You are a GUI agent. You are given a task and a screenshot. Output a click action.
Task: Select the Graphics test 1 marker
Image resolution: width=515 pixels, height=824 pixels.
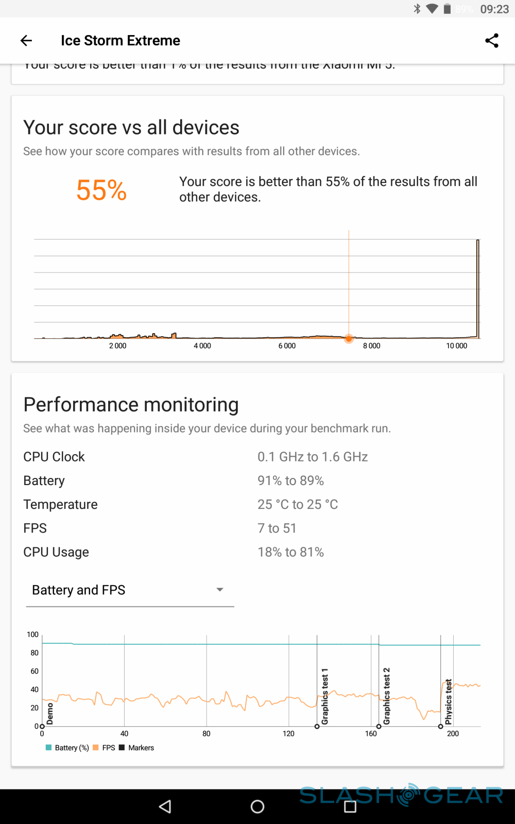coord(324,696)
